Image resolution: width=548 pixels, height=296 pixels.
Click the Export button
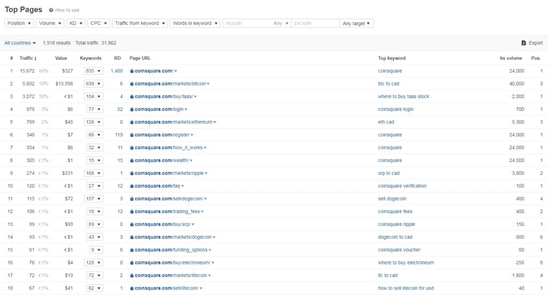click(x=532, y=43)
